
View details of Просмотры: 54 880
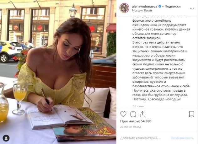(x=136, y=121)
